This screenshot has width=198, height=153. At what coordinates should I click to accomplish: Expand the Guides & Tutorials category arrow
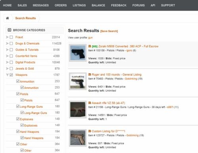(7, 50)
